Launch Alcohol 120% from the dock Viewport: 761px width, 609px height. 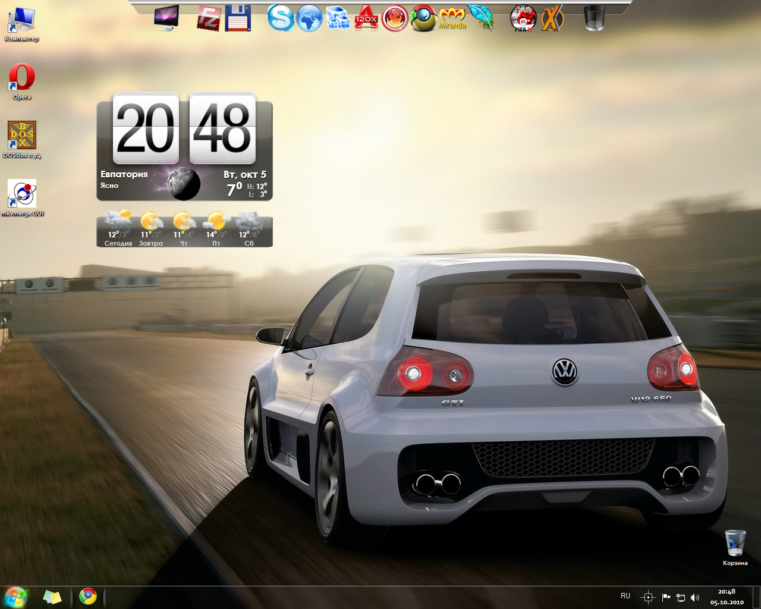pos(366,18)
